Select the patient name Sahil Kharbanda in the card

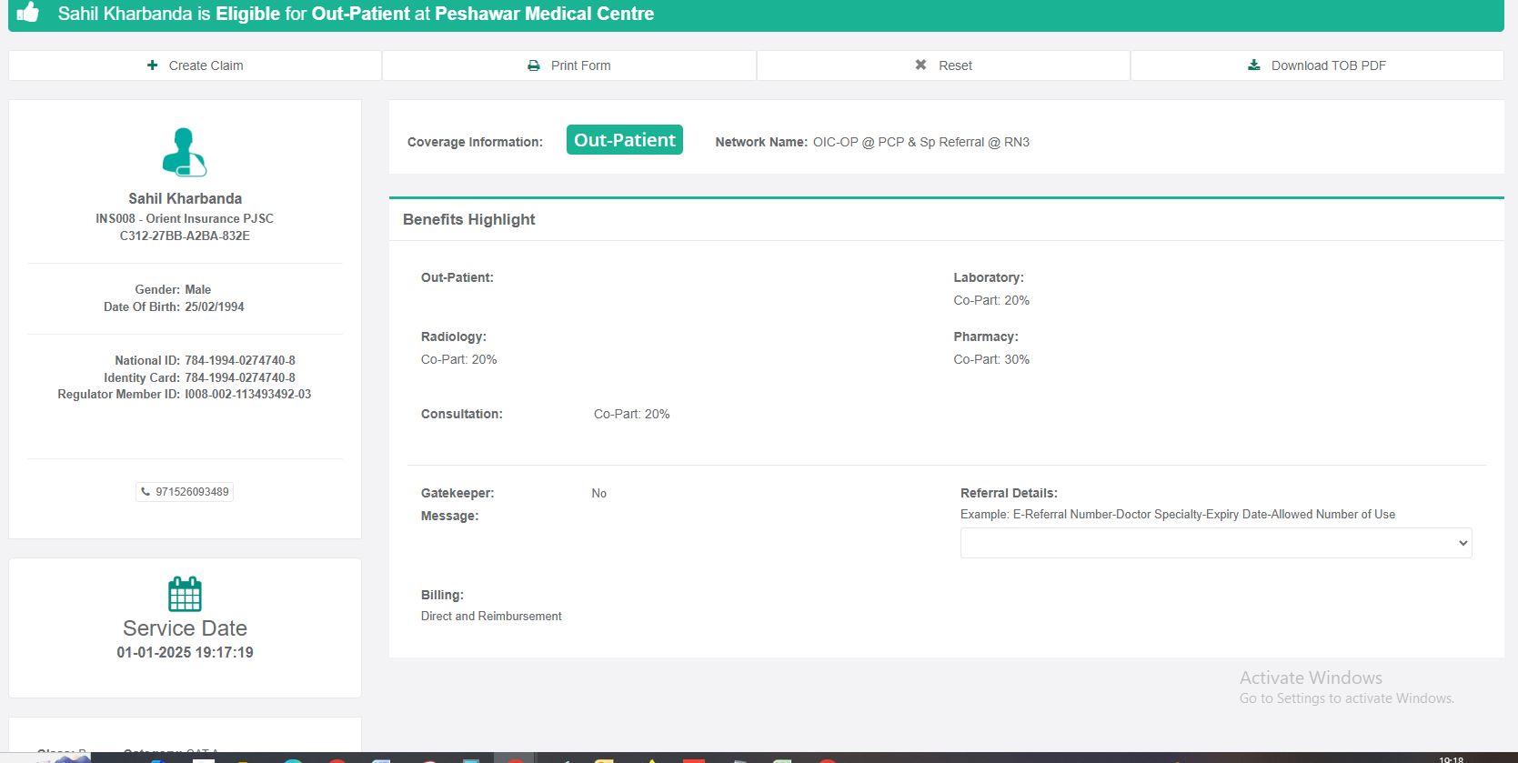click(x=185, y=198)
